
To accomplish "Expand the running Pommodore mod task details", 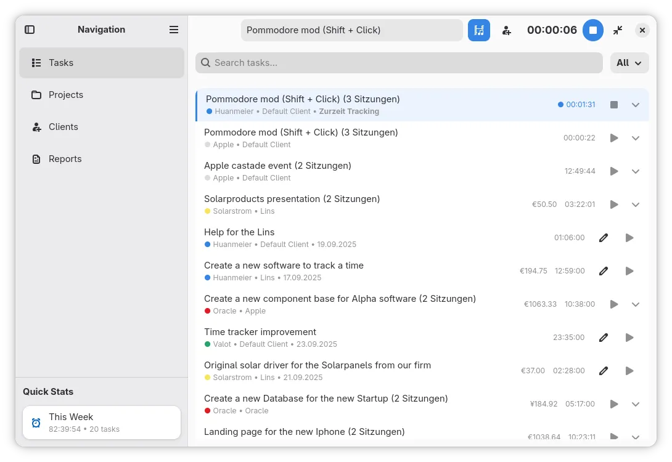I will [x=636, y=104].
